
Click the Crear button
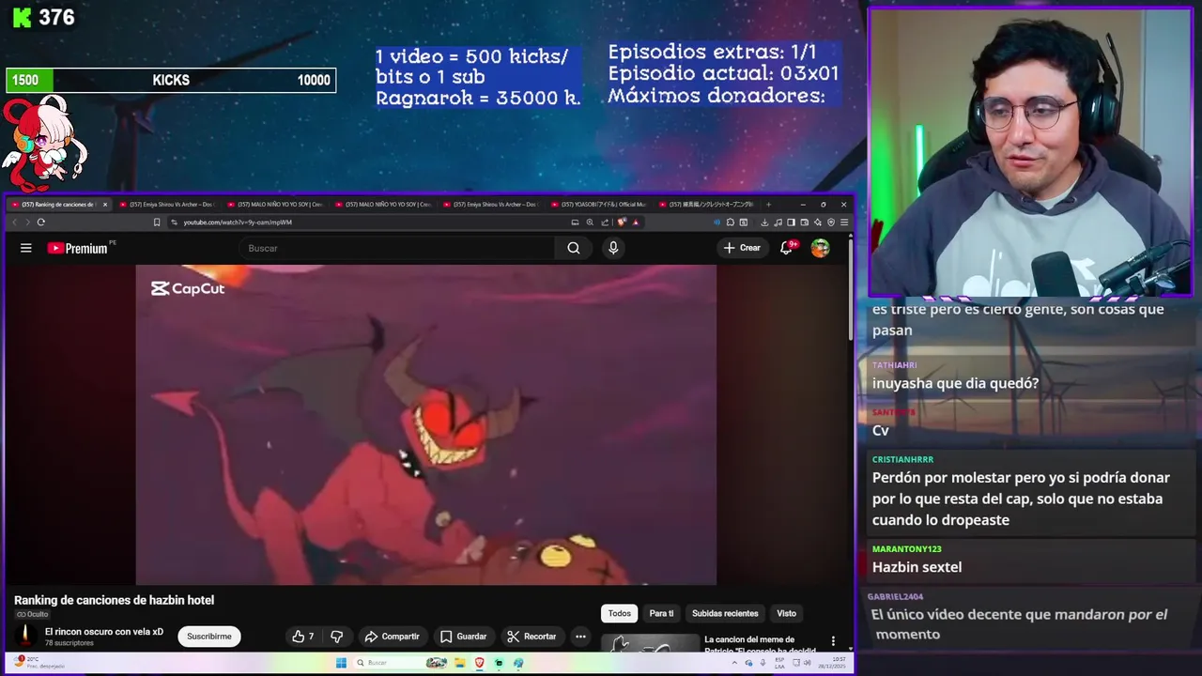click(x=742, y=248)
